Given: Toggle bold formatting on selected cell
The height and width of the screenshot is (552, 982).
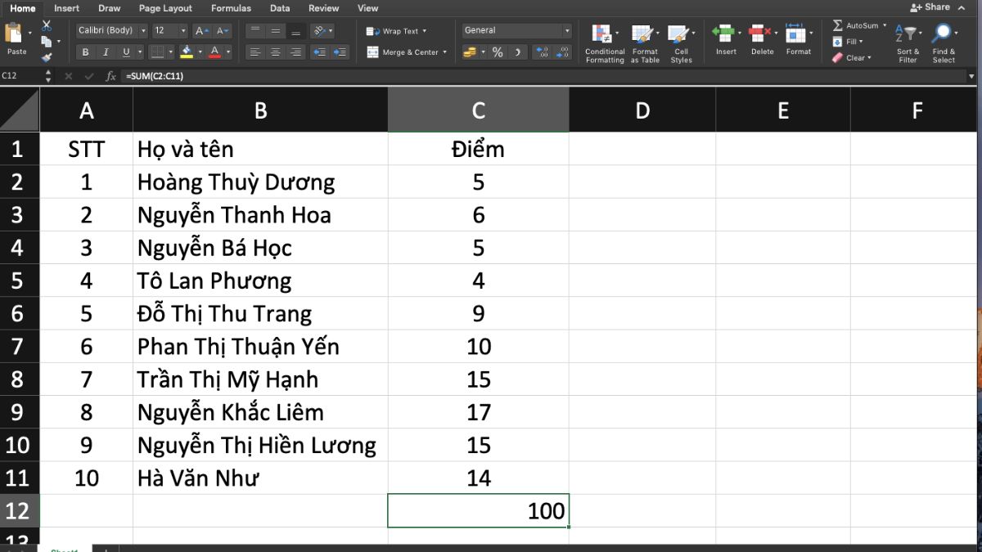Looking at the screenshot, I should point(85,52).
